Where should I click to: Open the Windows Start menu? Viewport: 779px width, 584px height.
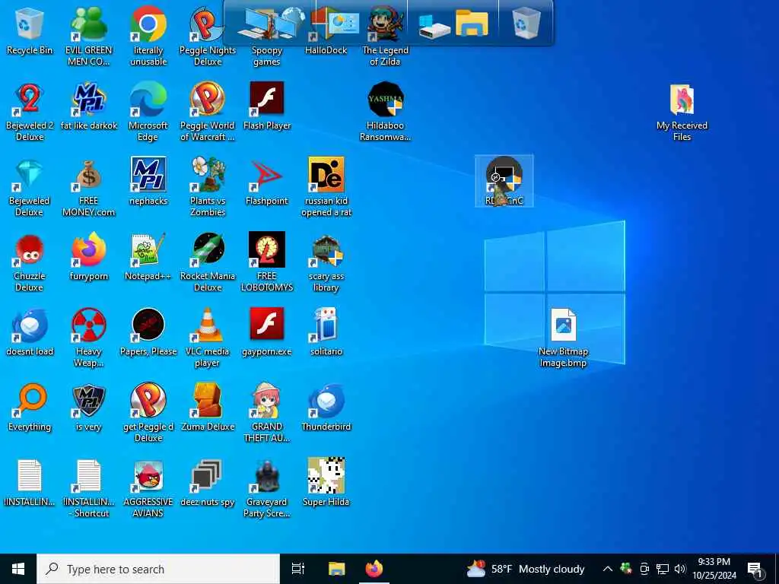[x=18, y=569]
